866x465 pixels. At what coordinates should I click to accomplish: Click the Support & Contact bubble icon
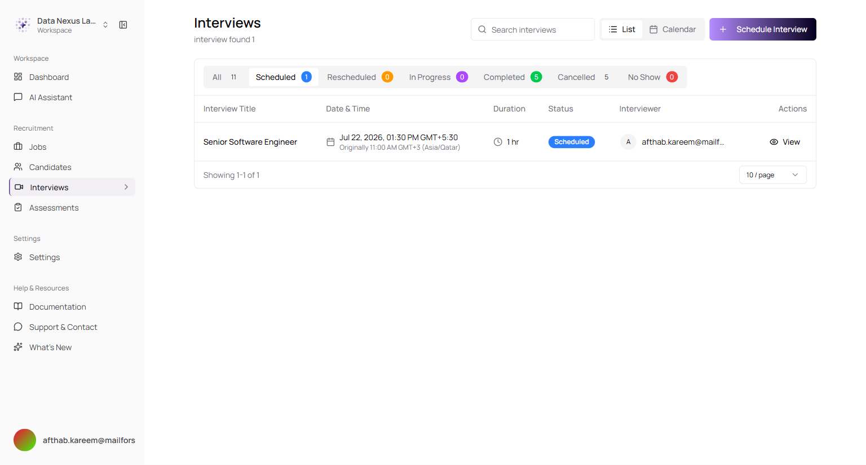point(18,327)
